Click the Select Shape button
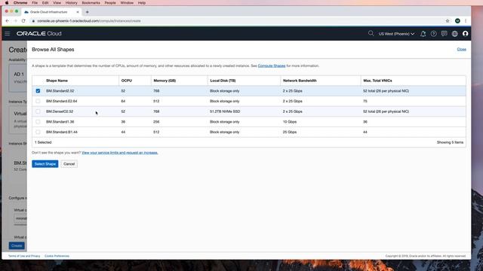 [45, 164]
